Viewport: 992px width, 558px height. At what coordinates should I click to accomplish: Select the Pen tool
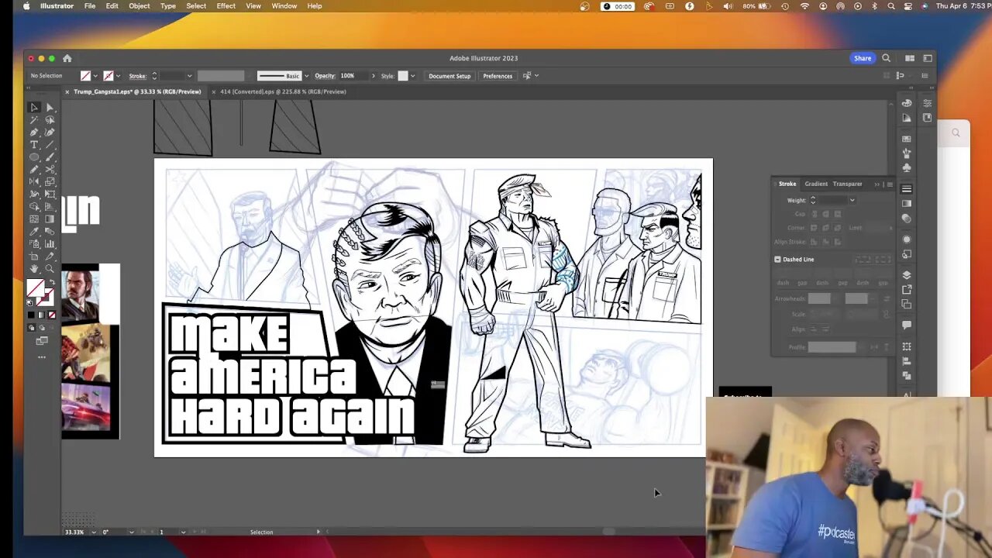[x=34, y=133]
